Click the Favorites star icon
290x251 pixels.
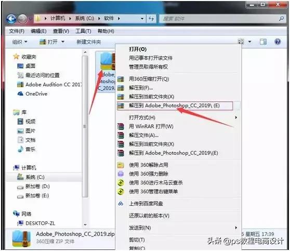16,57
